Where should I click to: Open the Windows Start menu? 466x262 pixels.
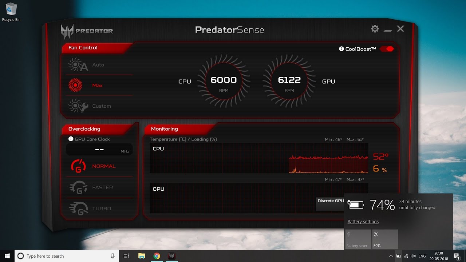tap(7, 256)
